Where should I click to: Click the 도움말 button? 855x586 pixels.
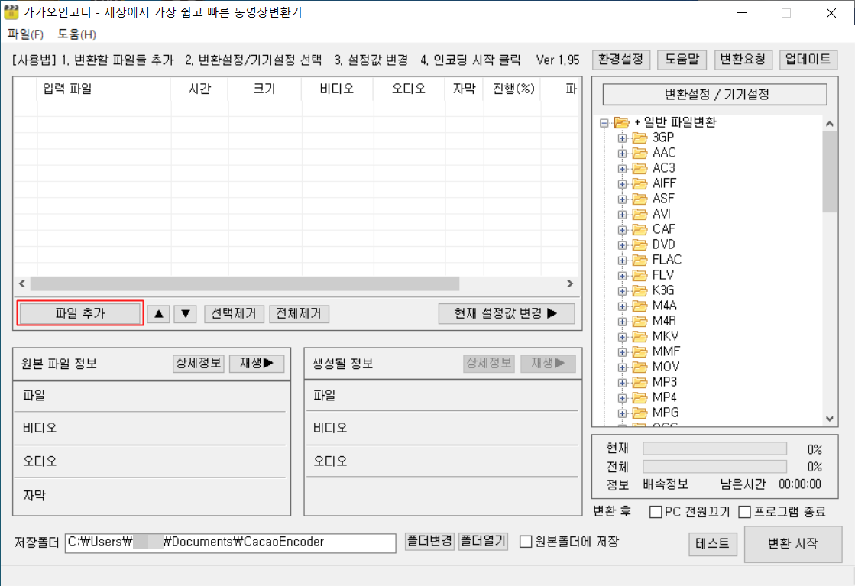pyautogui.click(x=682, y=60)
